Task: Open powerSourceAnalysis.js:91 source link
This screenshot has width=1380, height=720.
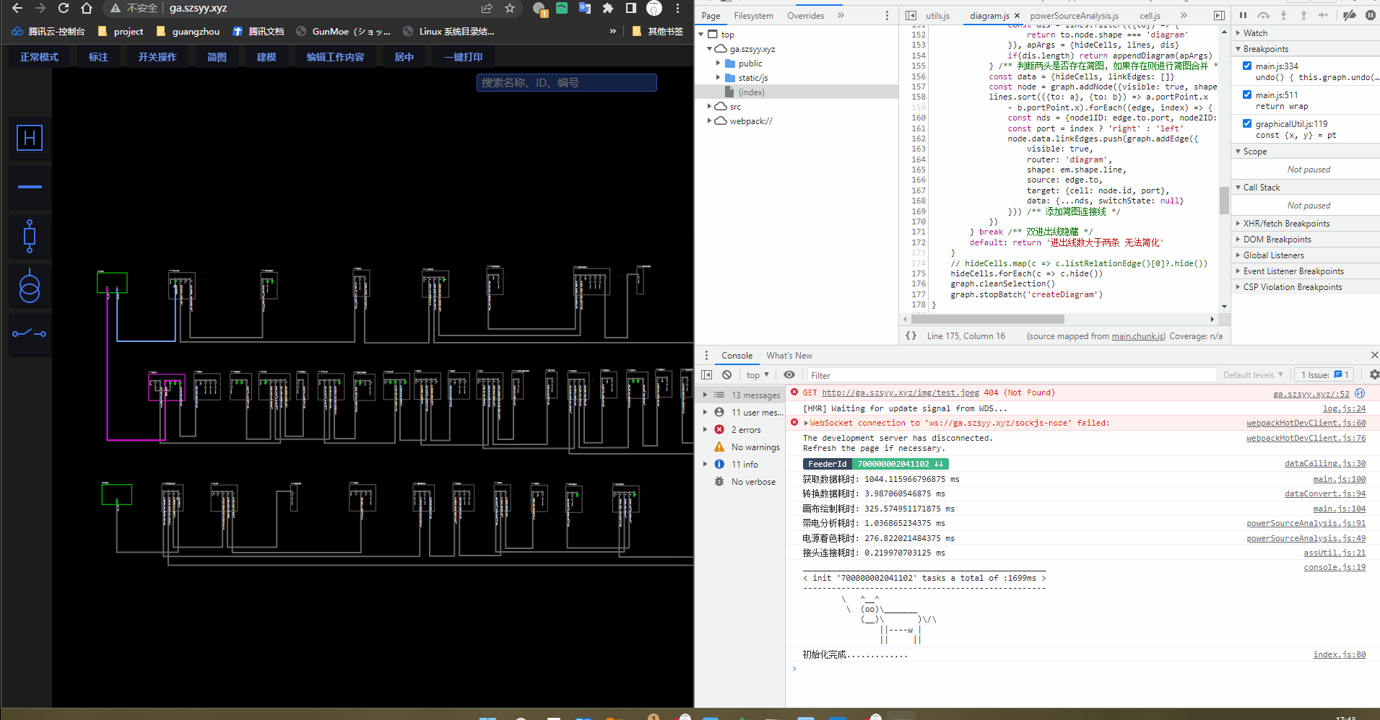Action: 1306,523
